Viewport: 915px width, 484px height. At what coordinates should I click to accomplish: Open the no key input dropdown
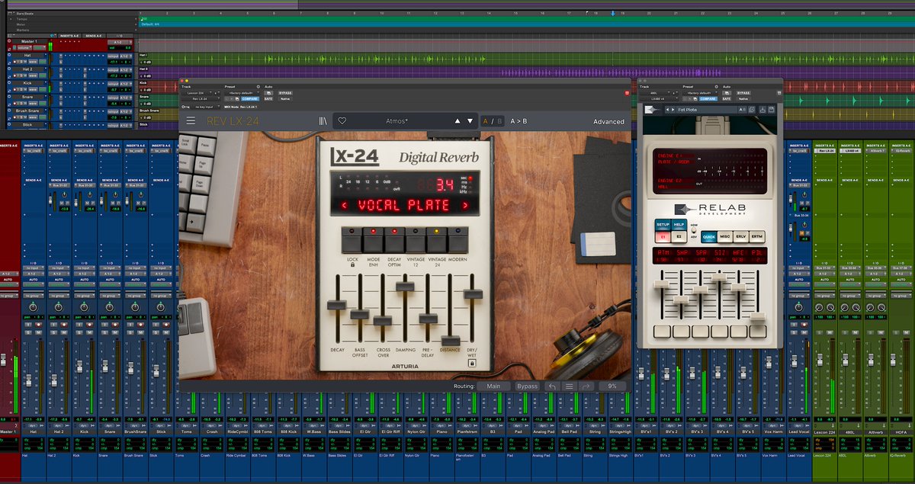point(207,107)
